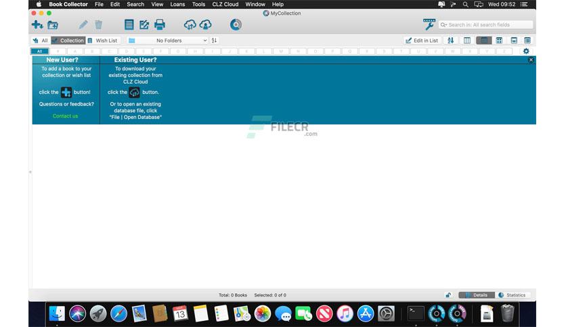Select the All filter toggle
Screen dimensions: 566x327
40,41
